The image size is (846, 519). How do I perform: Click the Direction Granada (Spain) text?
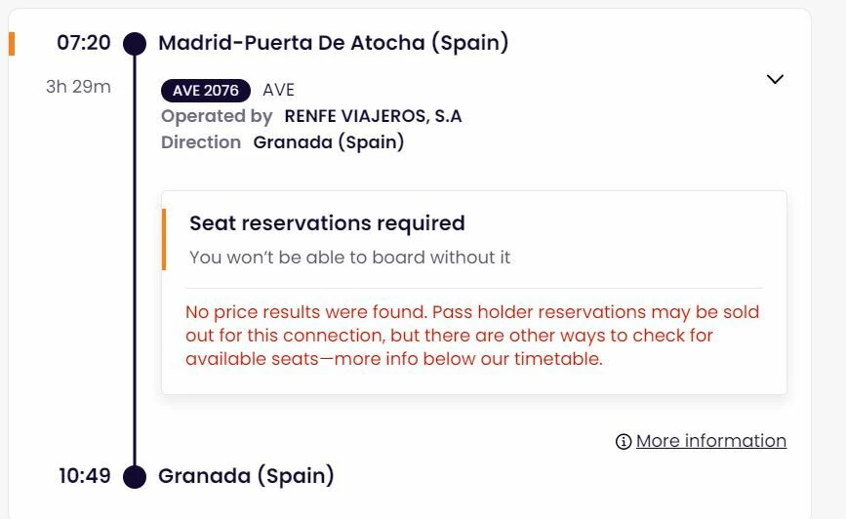[x=328, y=142]
